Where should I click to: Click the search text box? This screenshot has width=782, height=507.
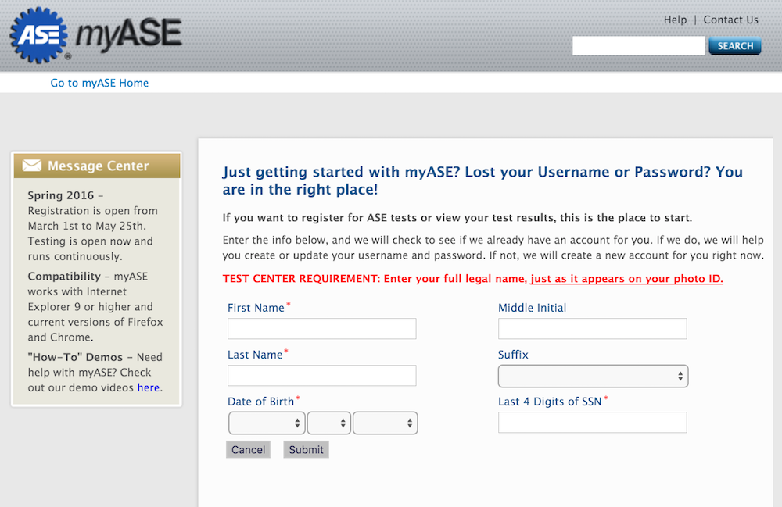pos(638,46)
